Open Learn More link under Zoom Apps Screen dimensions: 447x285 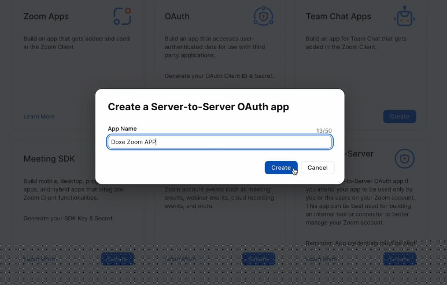[x=39, y=117]
